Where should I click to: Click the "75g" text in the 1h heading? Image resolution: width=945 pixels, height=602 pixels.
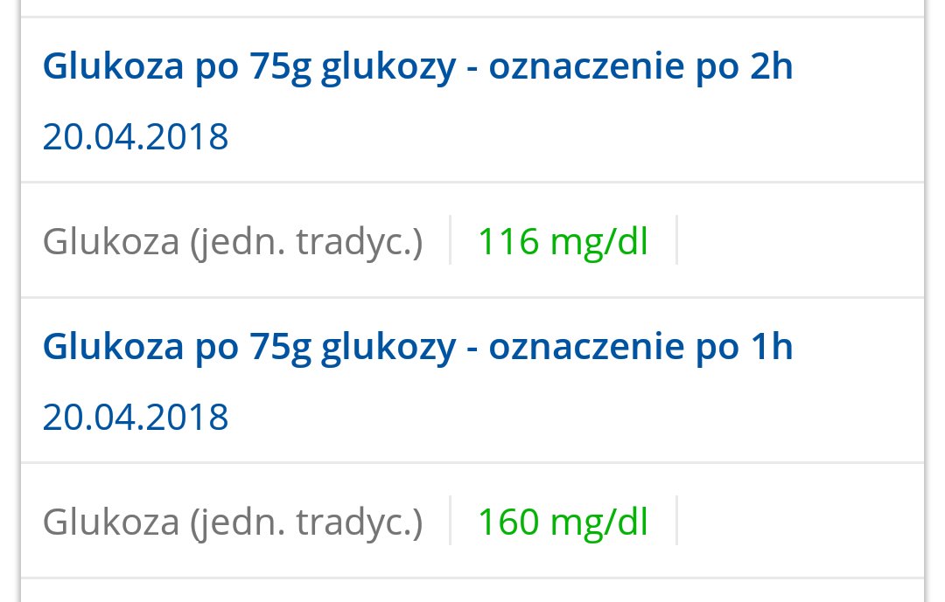point(280,348)
